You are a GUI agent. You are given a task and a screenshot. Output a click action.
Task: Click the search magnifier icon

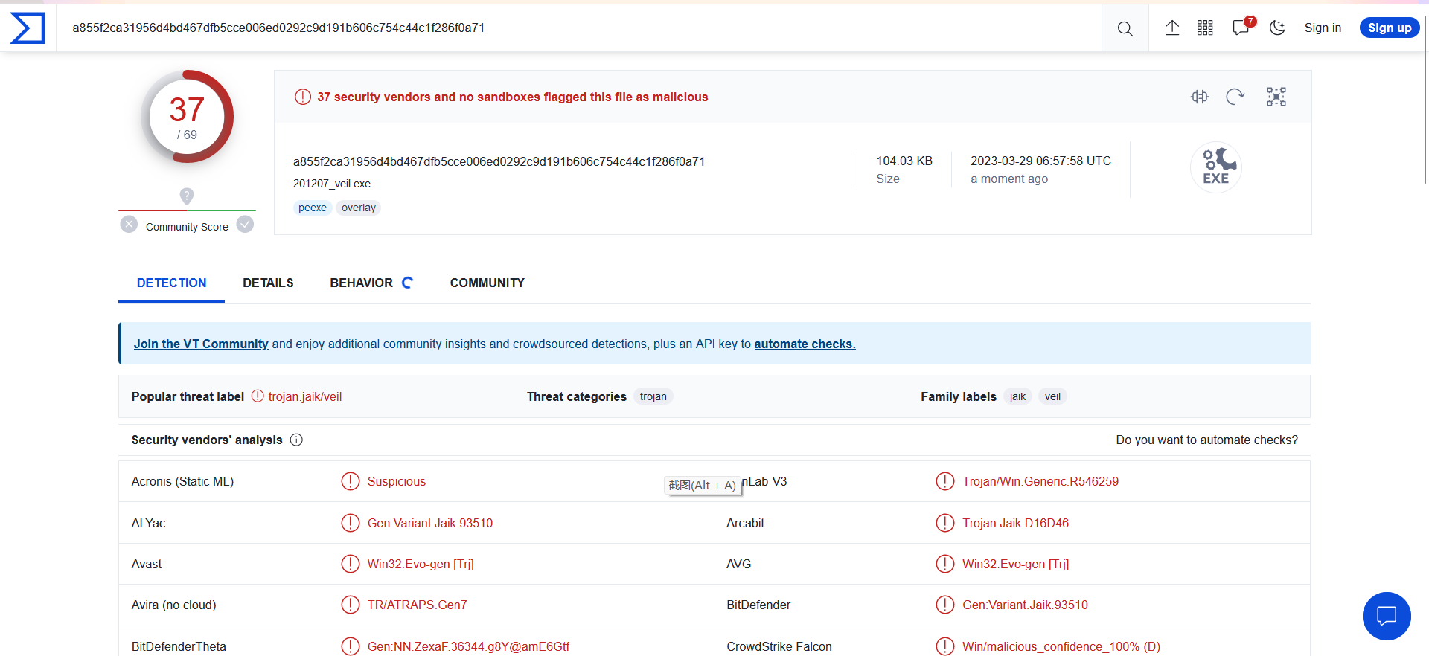click(1125, 28)
